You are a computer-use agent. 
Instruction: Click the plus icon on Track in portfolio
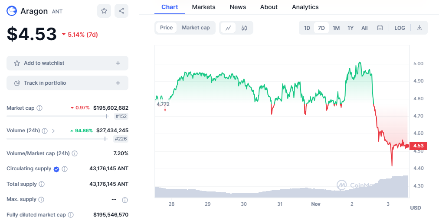tap(118, 83)
